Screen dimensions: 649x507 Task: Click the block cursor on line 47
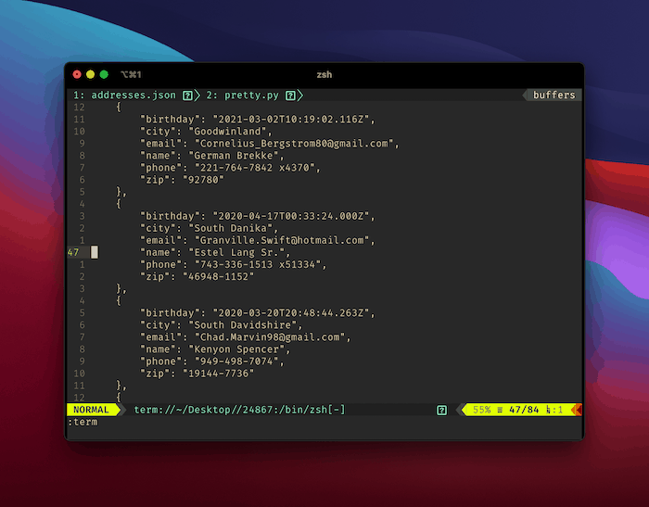click(x=95, y=252)
